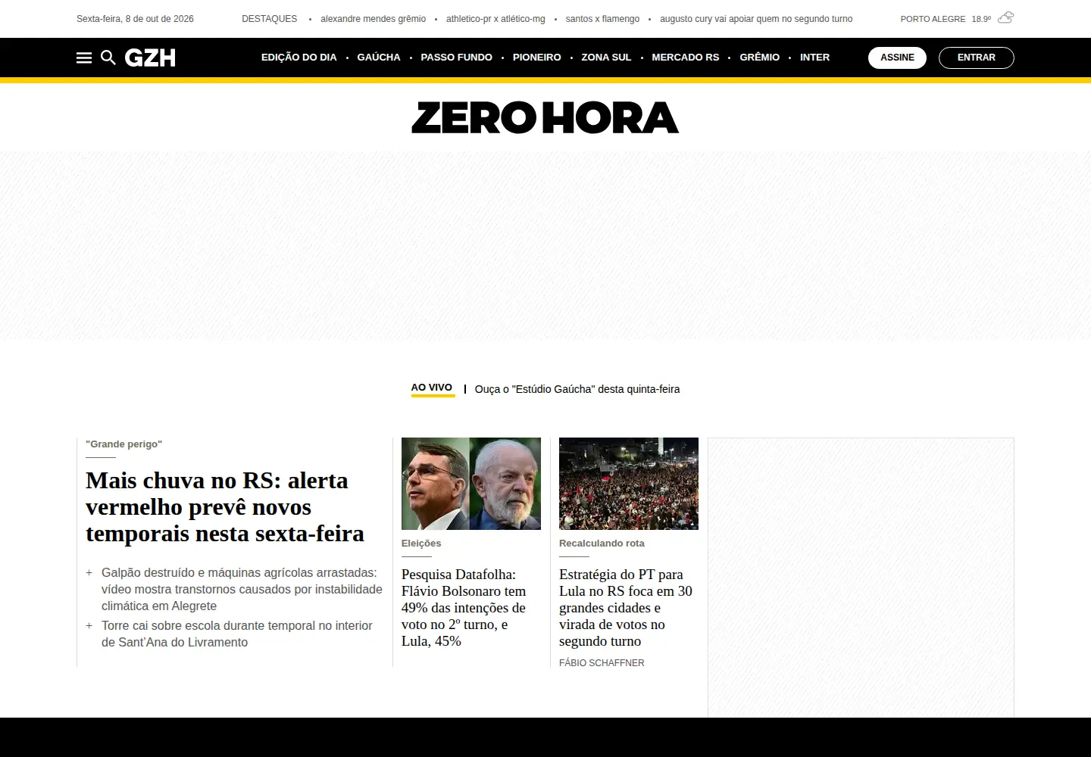Open the hamburger menu icon
Screen dimensions: 1091x757
pyautogui.click(x=84, y=58)
